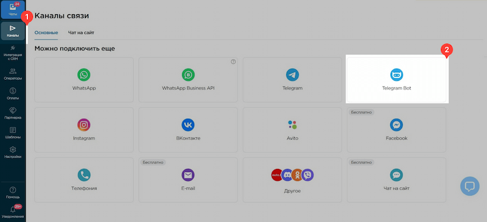The height and width of the screenshot is (222, 487).
Task: Click the Avito colored dots icon
Action: tap(292, 125)
